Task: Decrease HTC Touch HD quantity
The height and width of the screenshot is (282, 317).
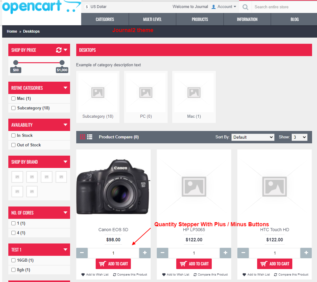Action: (243, 253)
